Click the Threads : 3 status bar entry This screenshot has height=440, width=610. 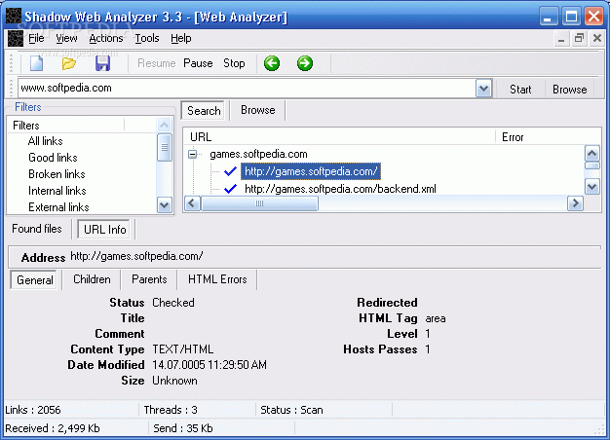pos(171,410)
